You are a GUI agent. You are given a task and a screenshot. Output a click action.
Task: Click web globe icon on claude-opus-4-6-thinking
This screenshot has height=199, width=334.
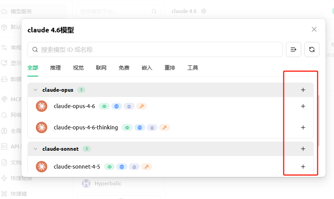pyautogui.click(x=140, y=127)
